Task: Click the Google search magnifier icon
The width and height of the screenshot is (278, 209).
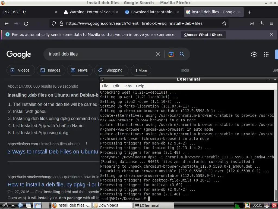Action: pos(182,54)
